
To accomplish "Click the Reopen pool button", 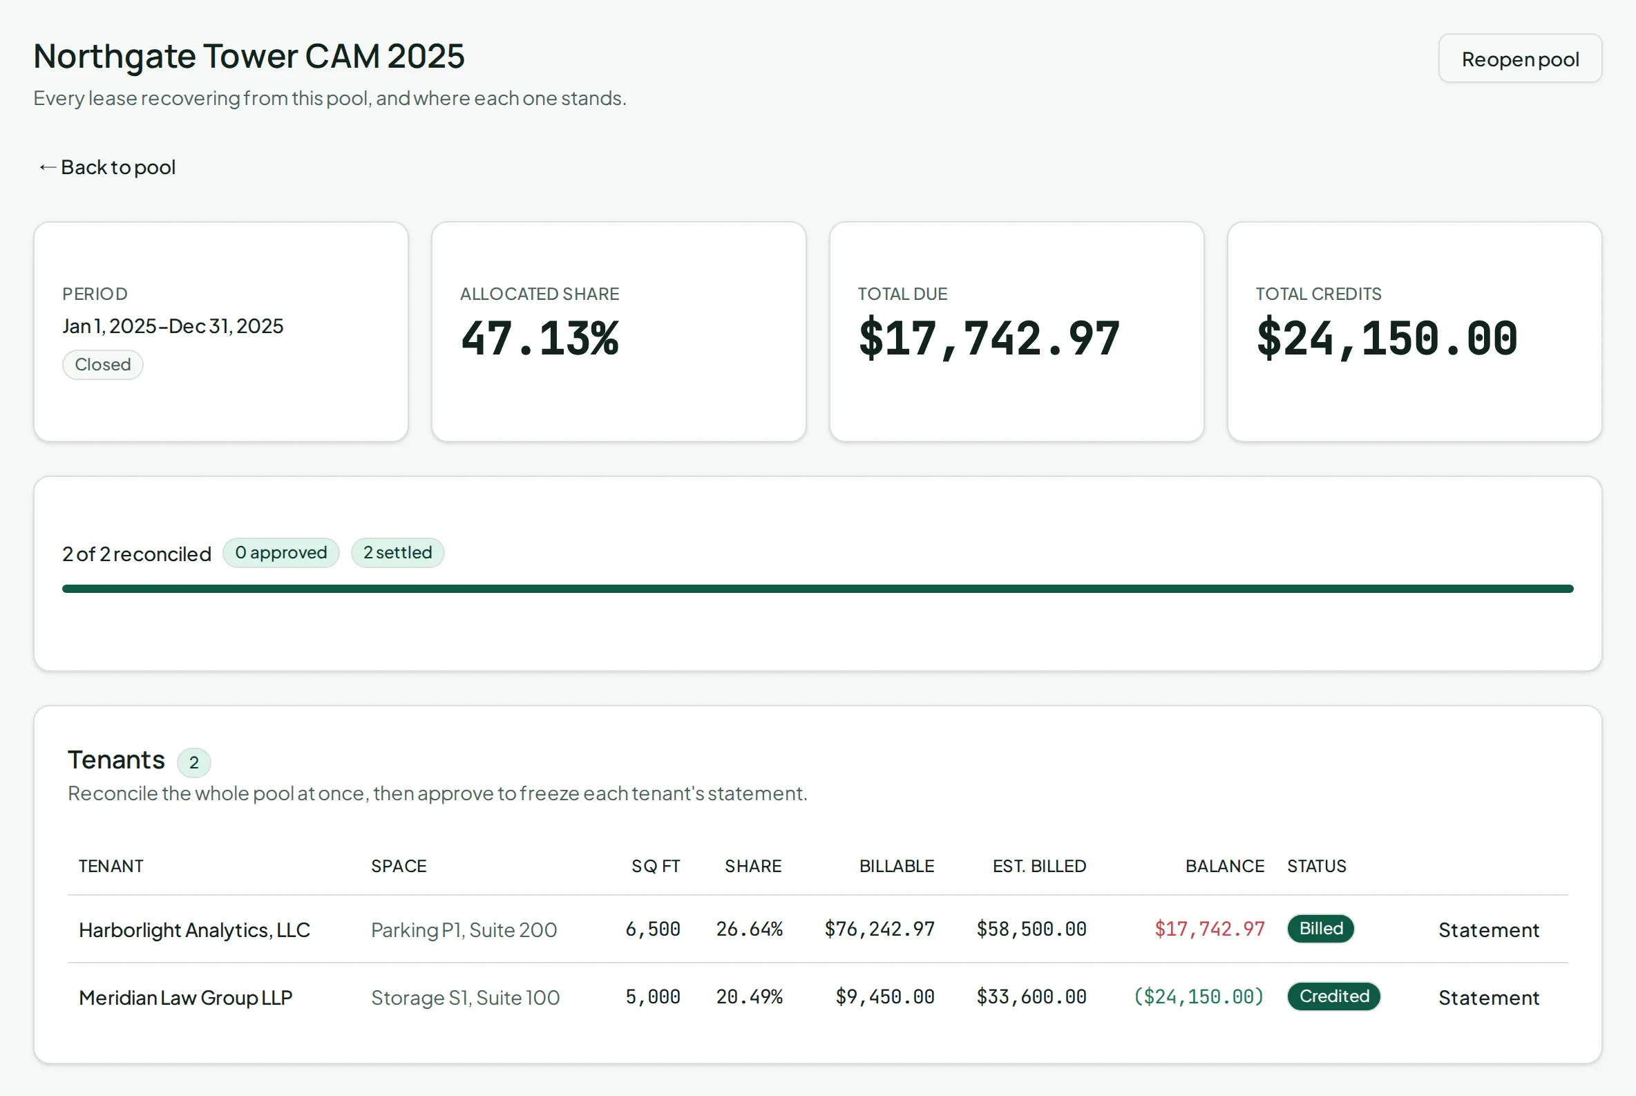I will click(x=1519, y=59).
